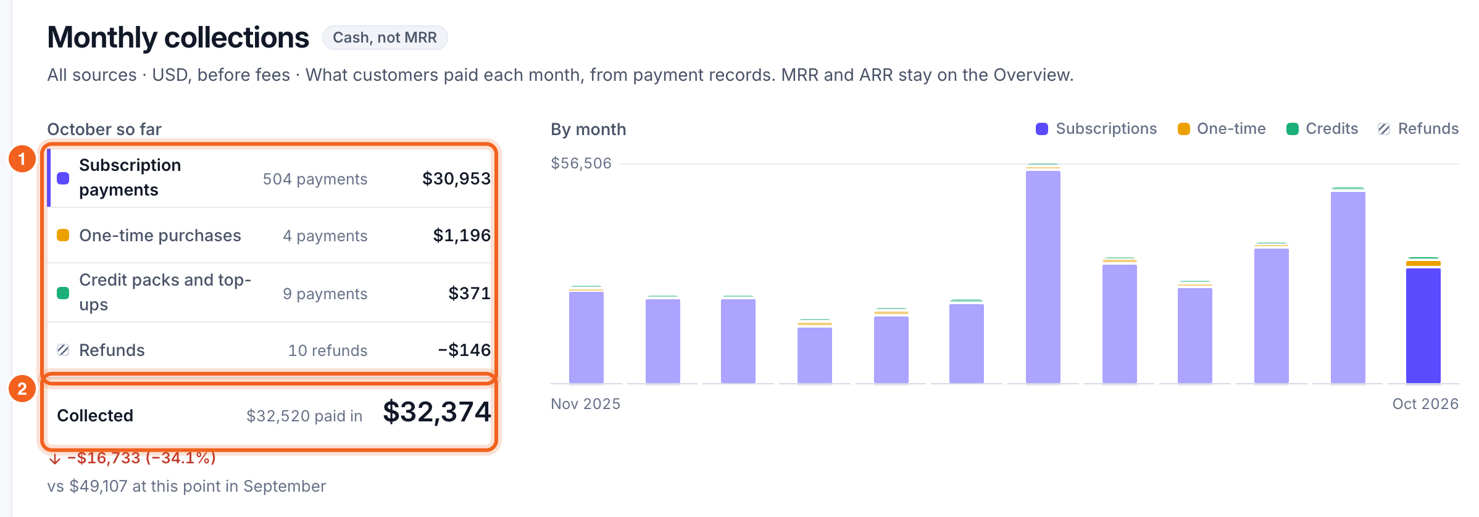1479x517 pixels.
Task: Click the −$146 refunds amount
Action: click(x=464, y=350)
